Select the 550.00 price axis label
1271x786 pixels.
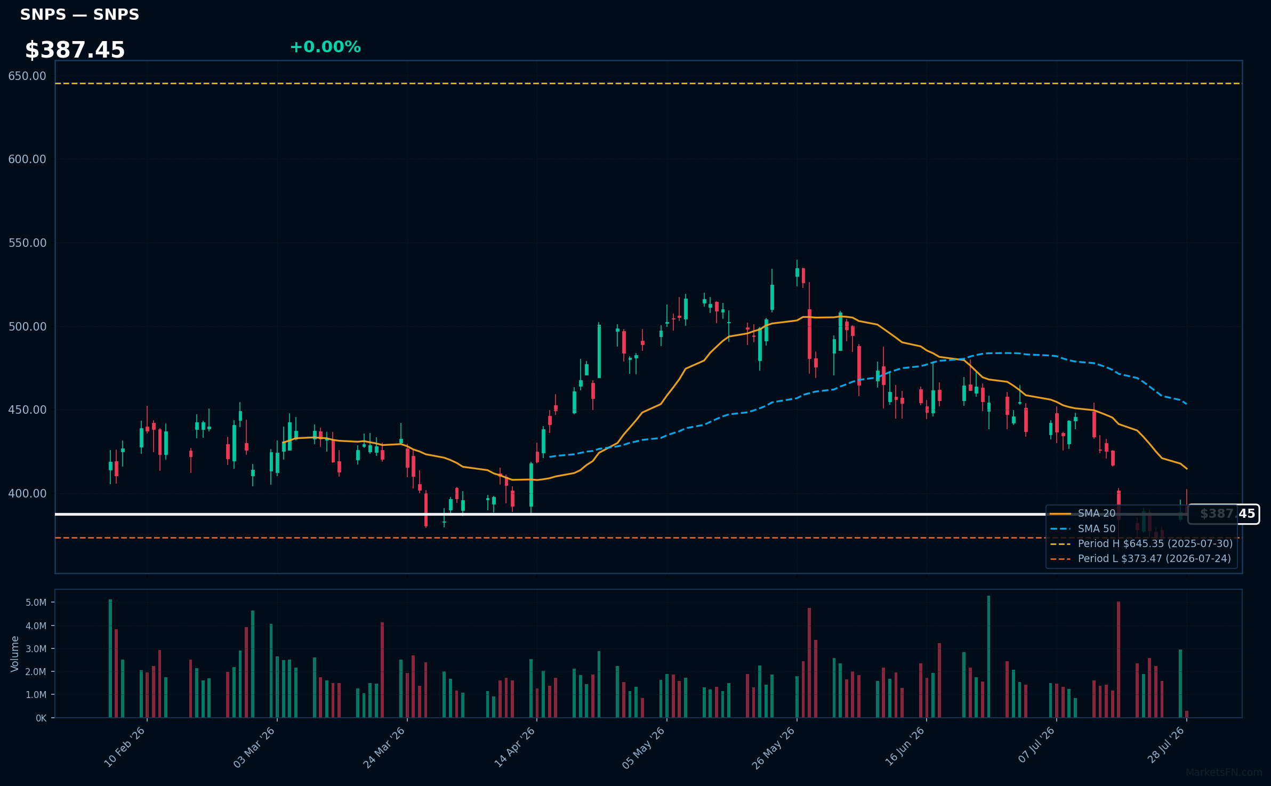27,243
